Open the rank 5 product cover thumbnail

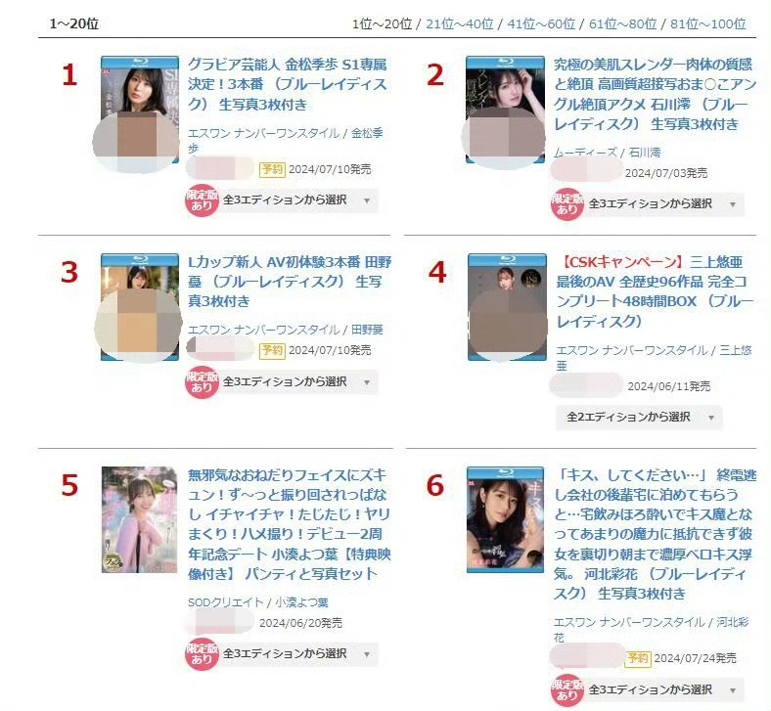pos(140,520)
